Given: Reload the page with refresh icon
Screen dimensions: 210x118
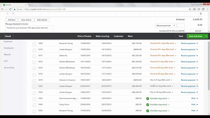Looking at the screenshot, I should point(10,9).
